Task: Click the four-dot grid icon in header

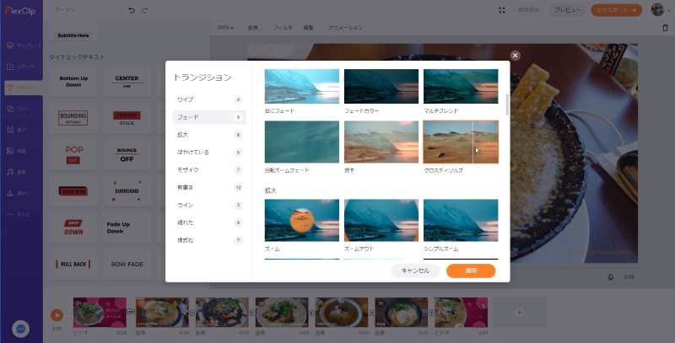Action: click(502, 10)
